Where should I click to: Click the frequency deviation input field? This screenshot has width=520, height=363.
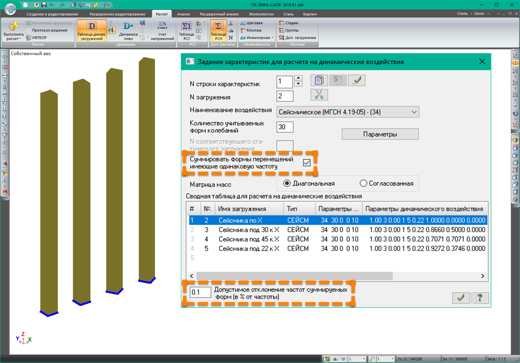tap(200, 292)
